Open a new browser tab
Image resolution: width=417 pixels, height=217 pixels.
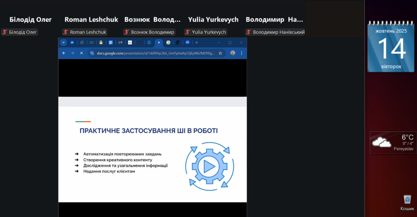(196, 42)
